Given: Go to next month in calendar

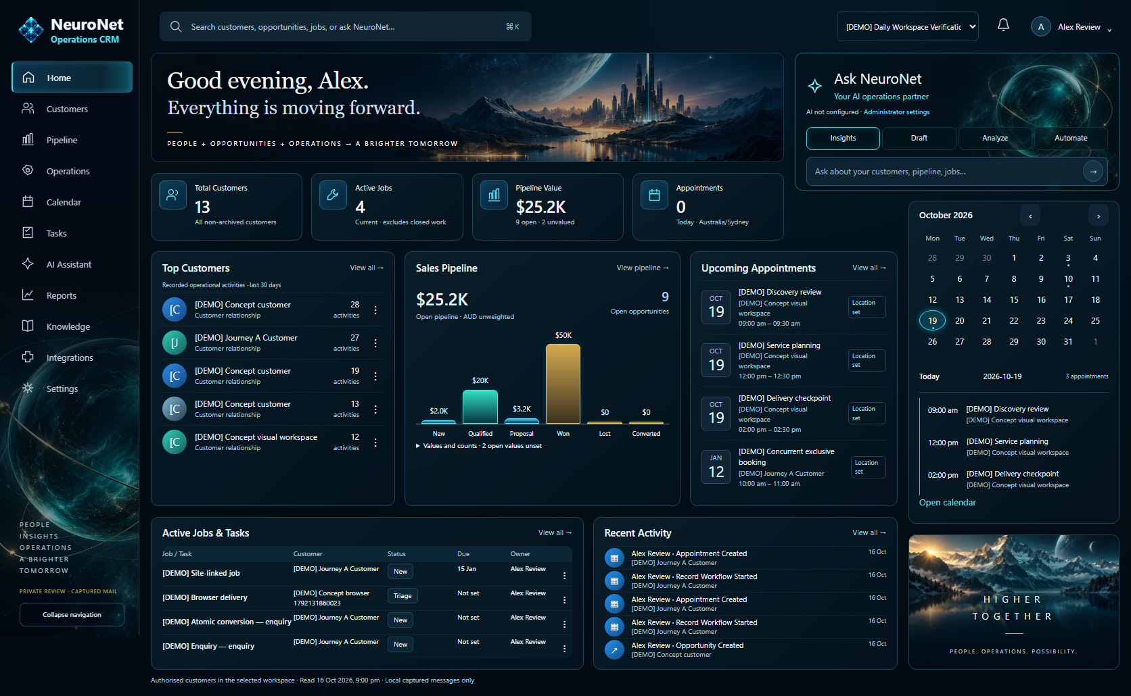Looking at the screenshot, I should pyautogui.click(x=1099, y=216).
